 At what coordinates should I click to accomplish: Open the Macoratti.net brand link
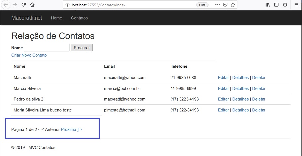(x=27, y=18)
